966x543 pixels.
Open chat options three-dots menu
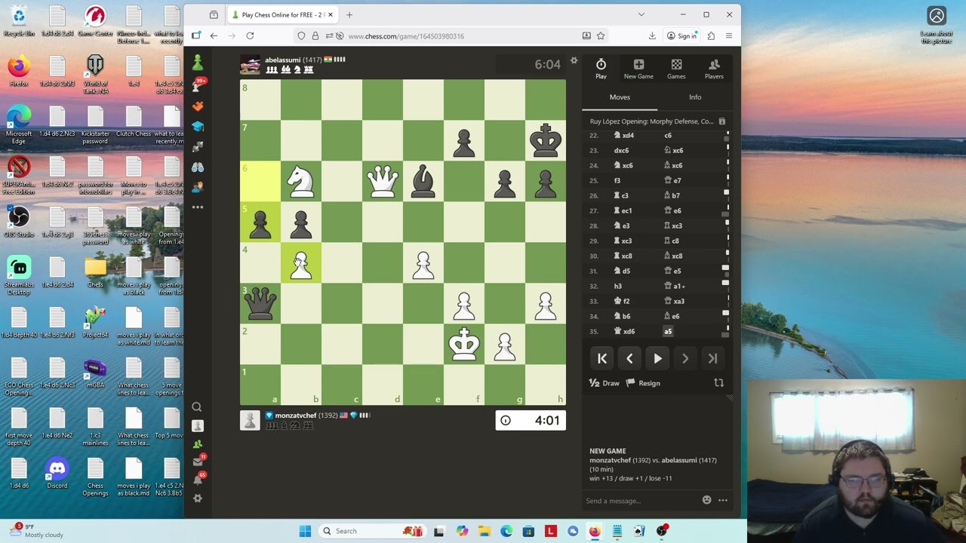723,500
